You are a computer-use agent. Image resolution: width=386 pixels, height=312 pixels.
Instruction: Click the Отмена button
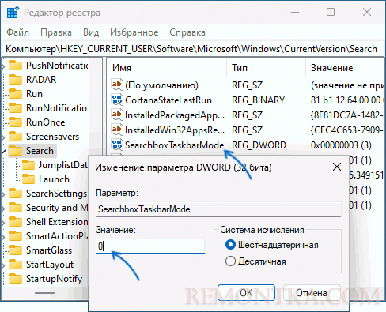(x=312, y=293)
